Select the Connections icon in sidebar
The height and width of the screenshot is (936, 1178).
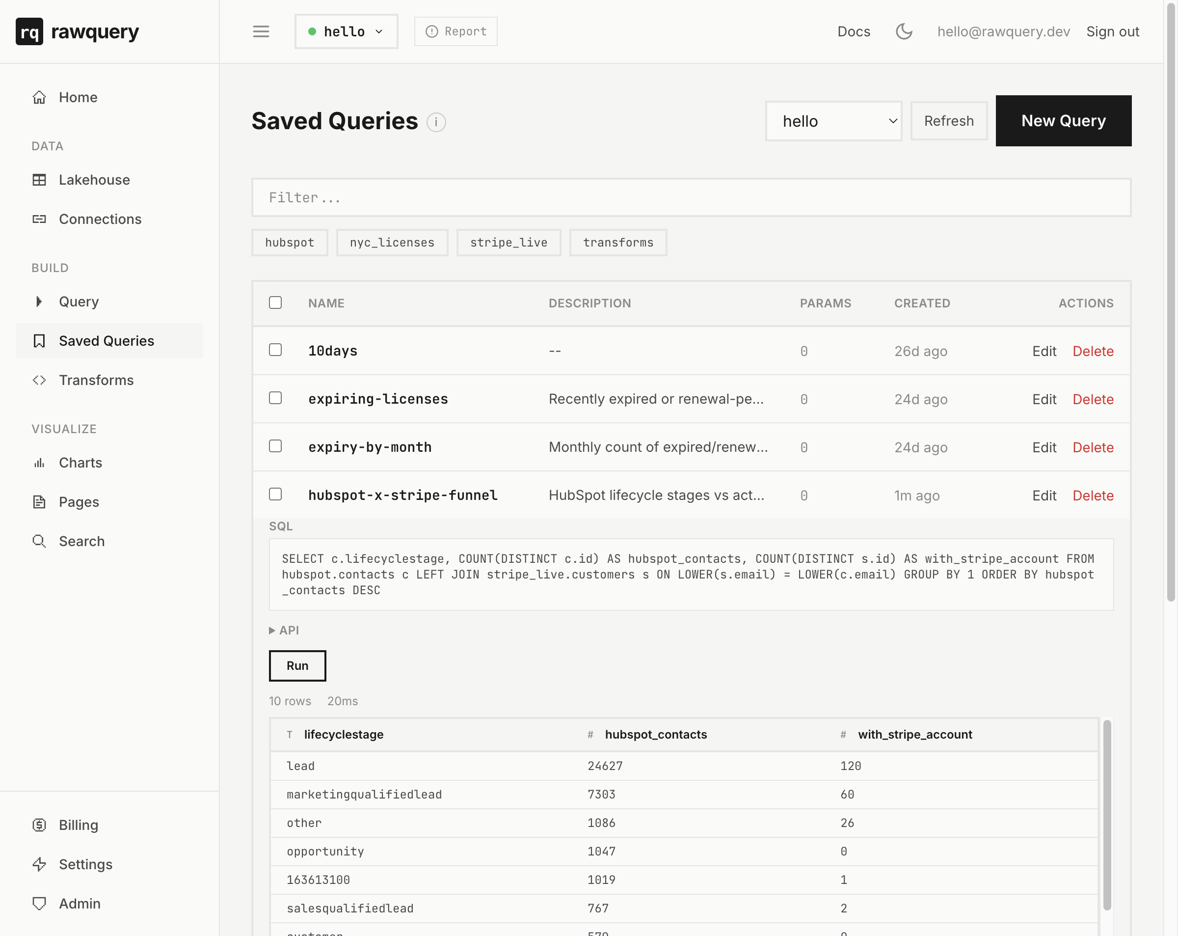39,219
